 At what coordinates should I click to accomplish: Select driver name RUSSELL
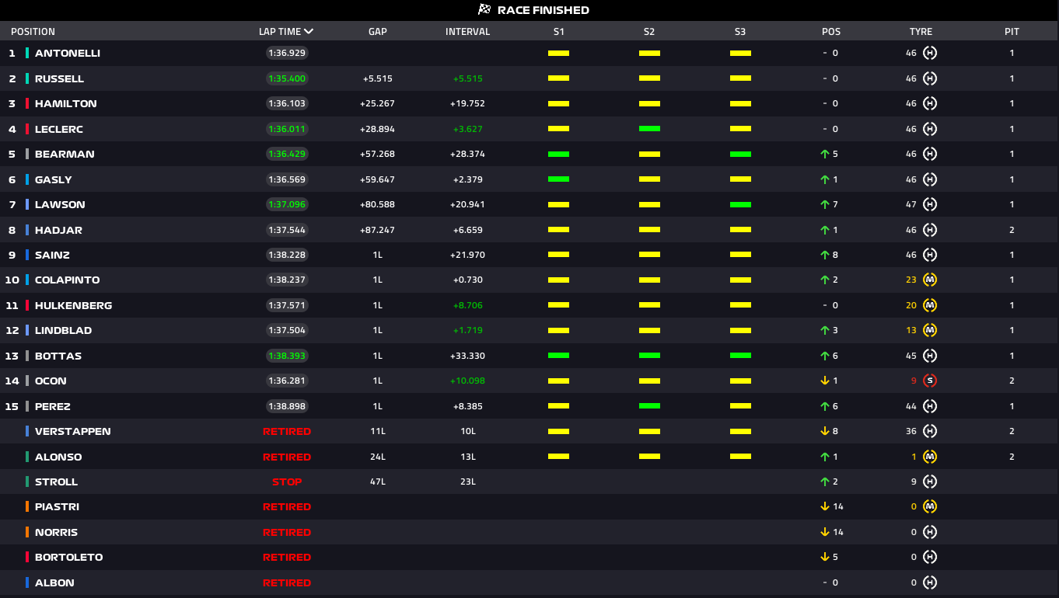point(59,78)
